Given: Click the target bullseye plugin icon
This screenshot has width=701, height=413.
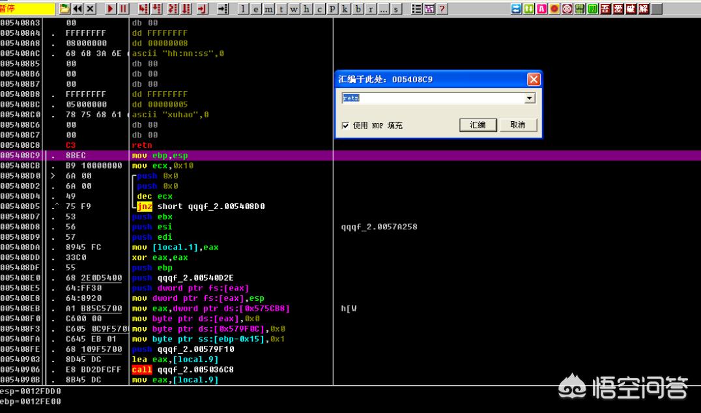Looking at the screenshot, I should (567, 8).
